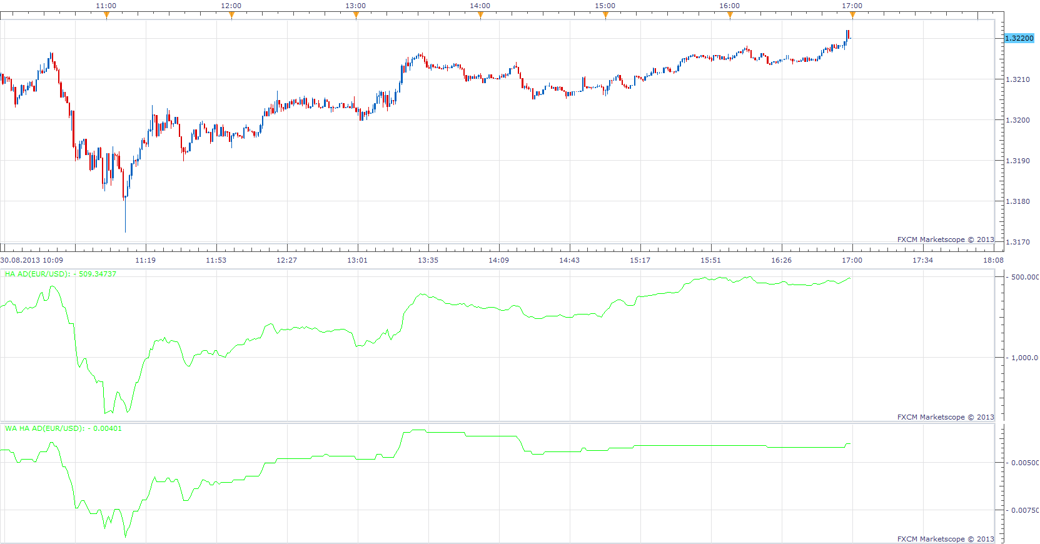Click the 15:00 label on top hour scale
1040x544 pixels.
605,6
